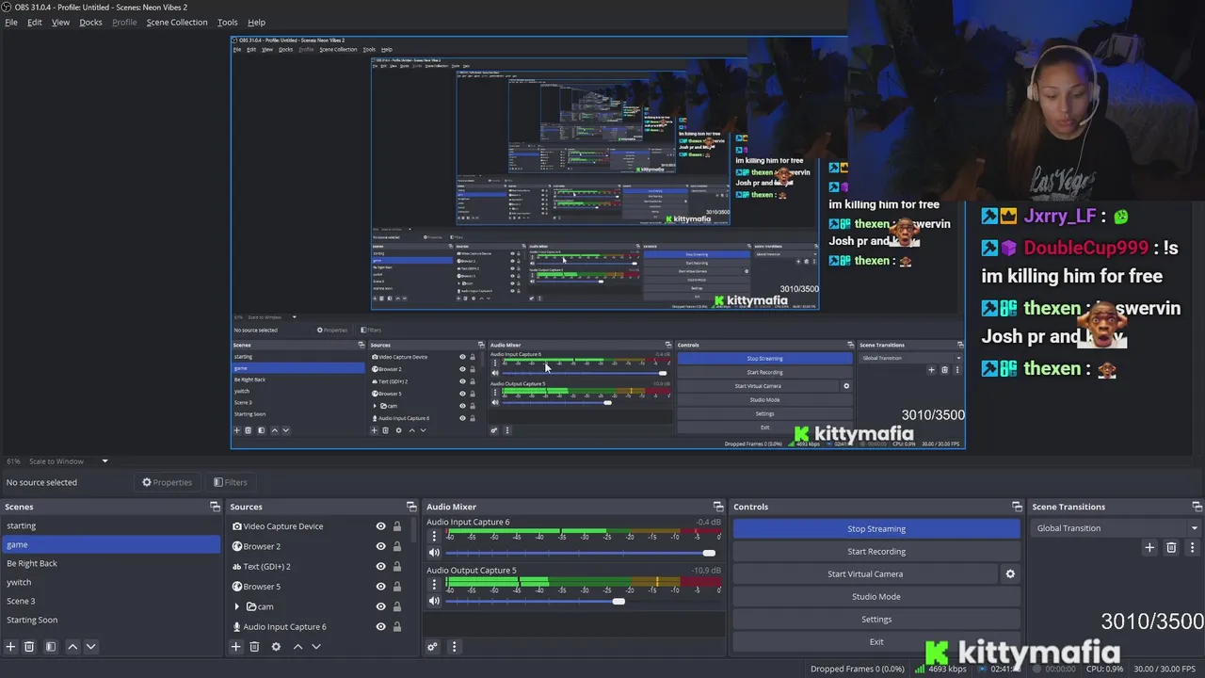
Task: Remove selected scene using Scenes trash icon
Action: (29, 647)
